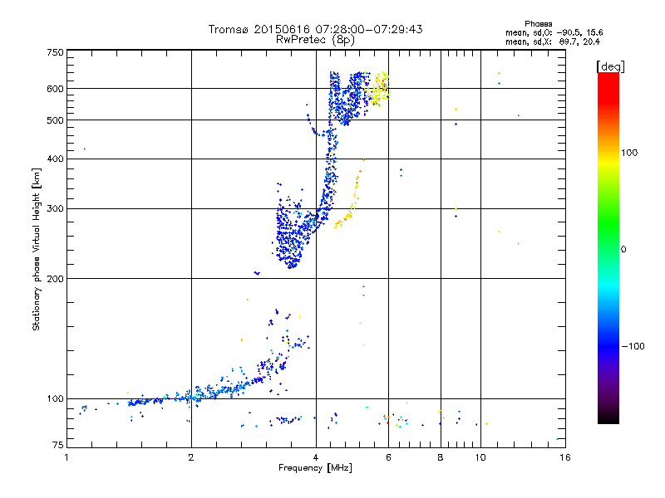Image resolution: width=665 pixels, height=498 pixels.
Task: Click x-axis tick label '8'
Action: [441, 457]
